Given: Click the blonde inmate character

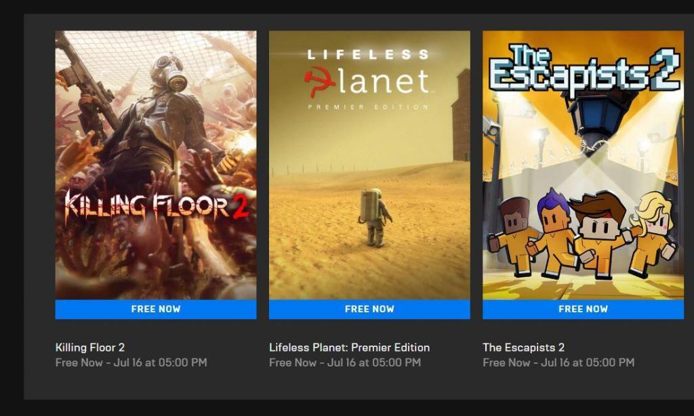Looking at the screenshot, I should pos(651,235).
